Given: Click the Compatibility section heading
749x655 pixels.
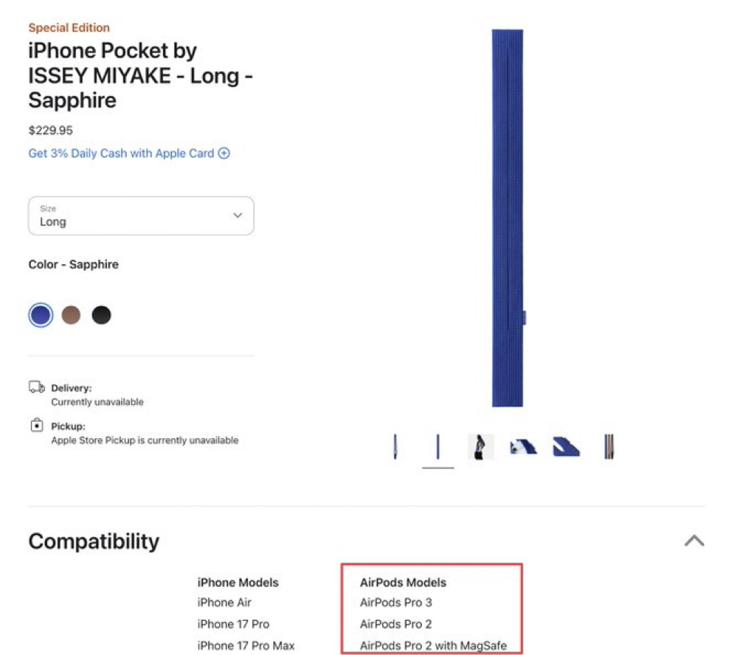Looking at the screenshot, I should coord(94,541).
